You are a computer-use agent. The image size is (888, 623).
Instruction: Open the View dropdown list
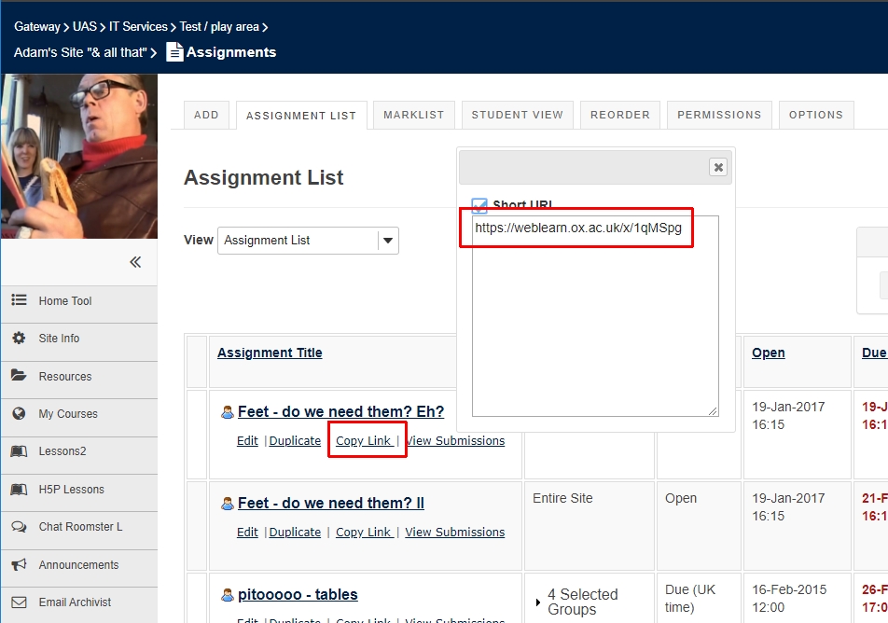[388, 241]
